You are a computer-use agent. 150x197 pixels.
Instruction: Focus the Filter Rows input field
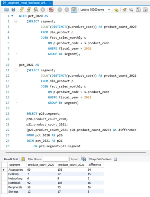tap(56, 159)
